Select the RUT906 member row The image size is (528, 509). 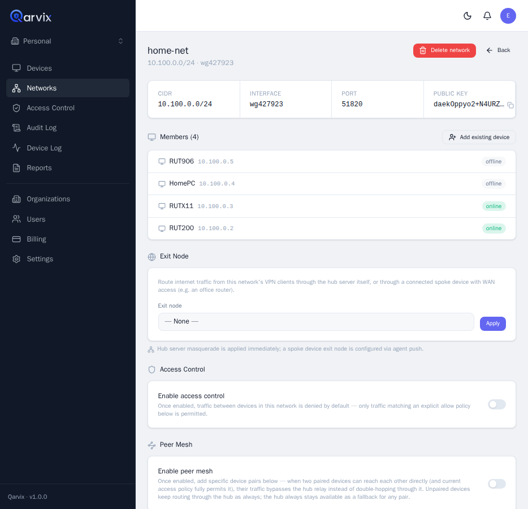tap(332, 162)
